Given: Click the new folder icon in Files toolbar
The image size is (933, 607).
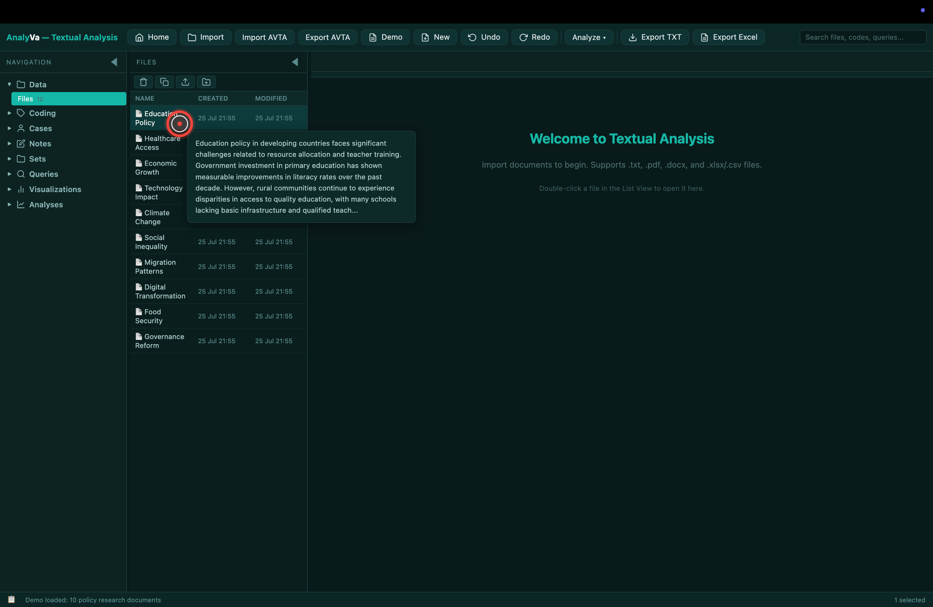Looking at the screenshot, I should click(206, 82).
